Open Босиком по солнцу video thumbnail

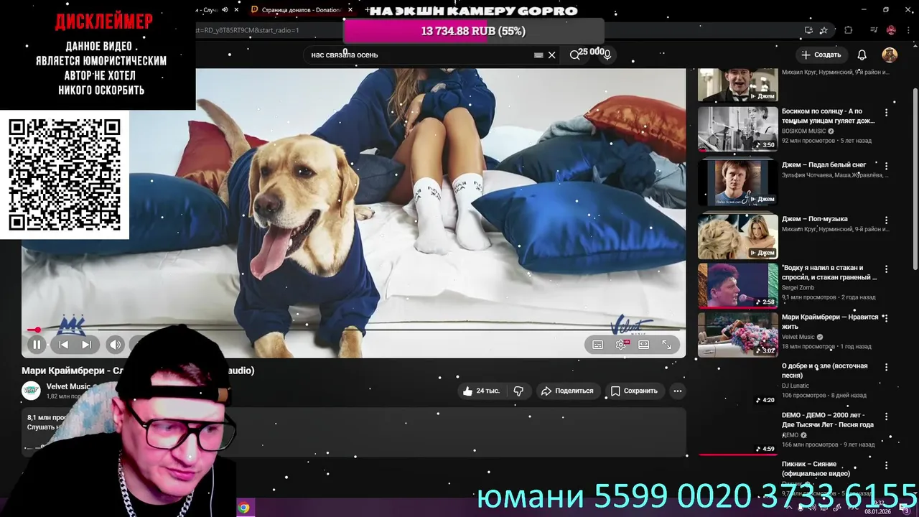738,129
